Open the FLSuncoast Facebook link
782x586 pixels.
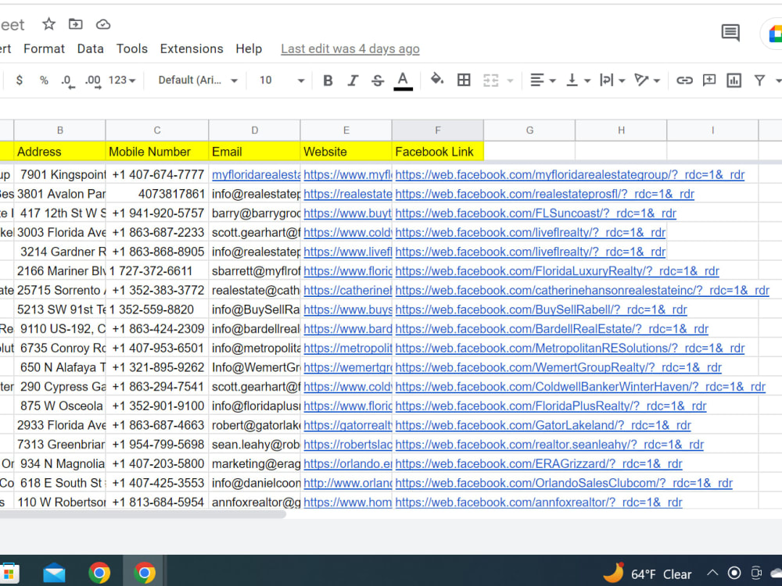[x=536, y=213]
